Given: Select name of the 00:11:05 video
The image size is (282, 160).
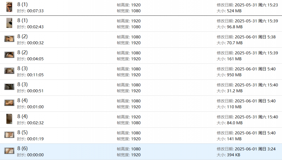Looking at the screenshot, I should point(22,68).
